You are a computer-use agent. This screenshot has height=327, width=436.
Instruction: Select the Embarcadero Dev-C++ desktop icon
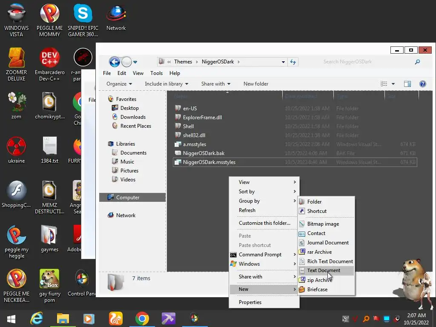pos(49,65)
